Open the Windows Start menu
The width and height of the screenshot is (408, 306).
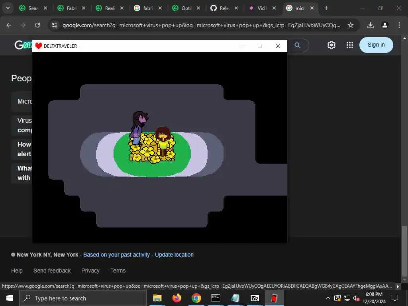(10, 298)
